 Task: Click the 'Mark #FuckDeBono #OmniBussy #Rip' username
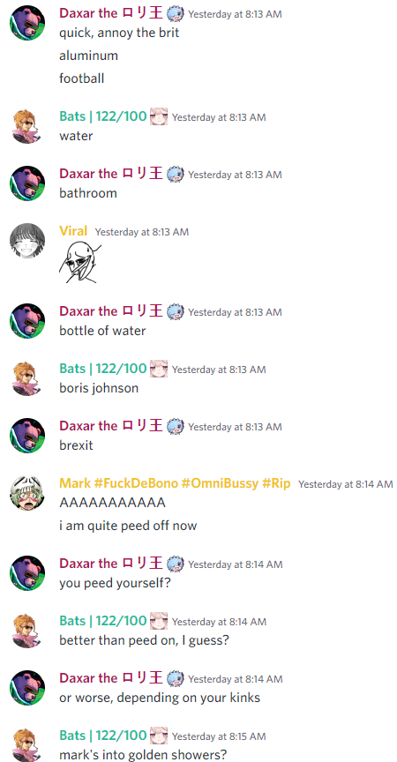[x=175, y=483]
